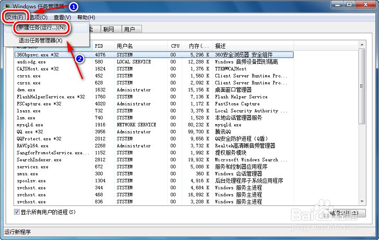Image resolution: width=379 pixels, height=240 pixels.
Task: Select the FlashHelperService.exe *32 process
Action: (x=154, y=97)
